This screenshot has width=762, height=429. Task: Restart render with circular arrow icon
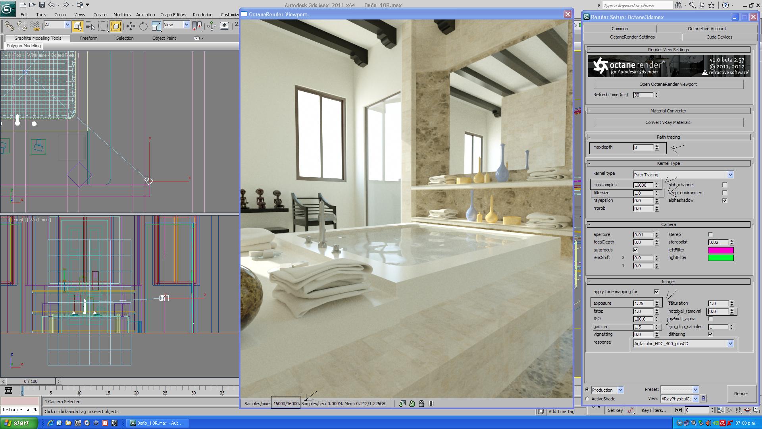coord(412,404)
